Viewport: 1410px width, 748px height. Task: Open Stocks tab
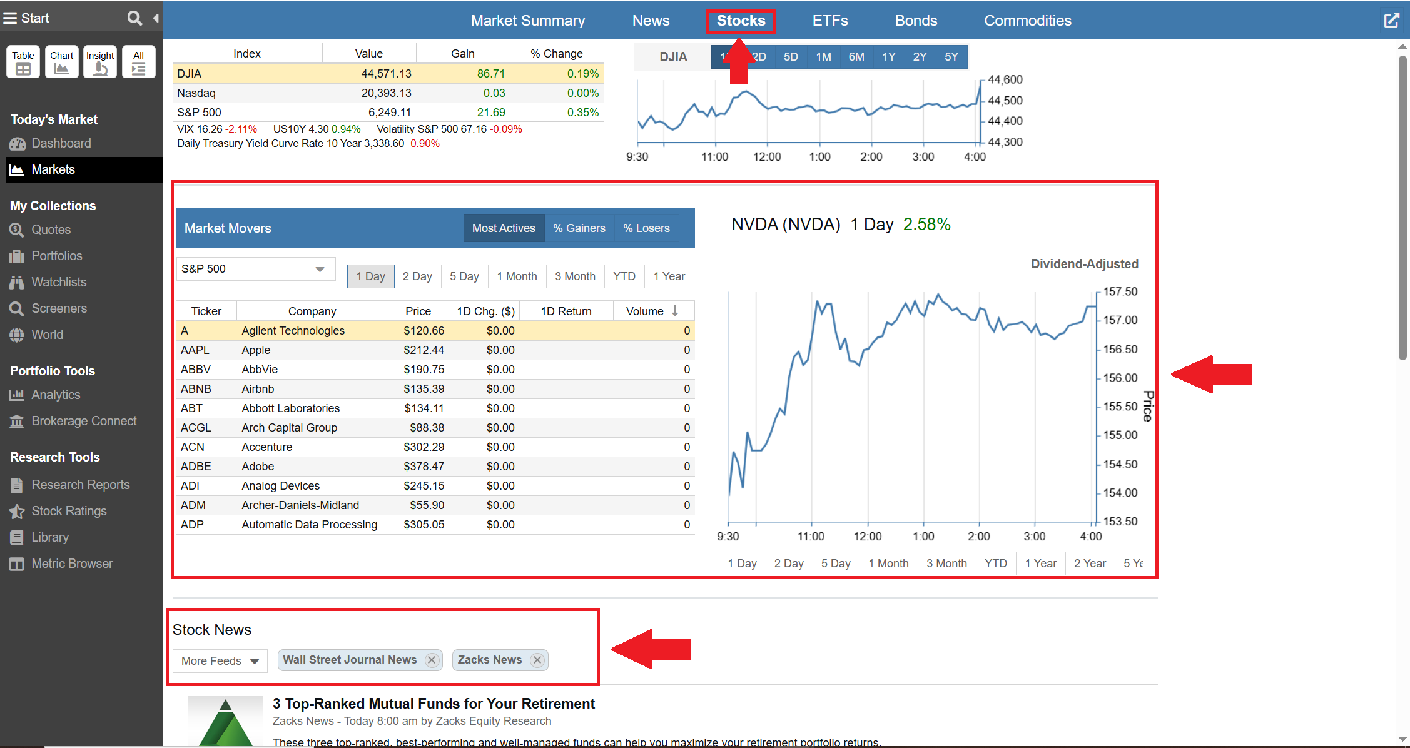tap(741, 21)
